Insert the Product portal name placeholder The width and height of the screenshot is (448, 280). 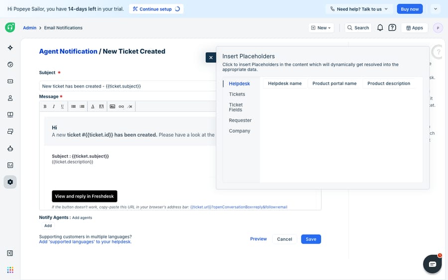click(335, 84)
